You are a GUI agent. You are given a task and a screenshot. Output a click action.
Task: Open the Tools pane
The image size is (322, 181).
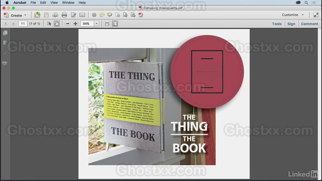(277, 24)
